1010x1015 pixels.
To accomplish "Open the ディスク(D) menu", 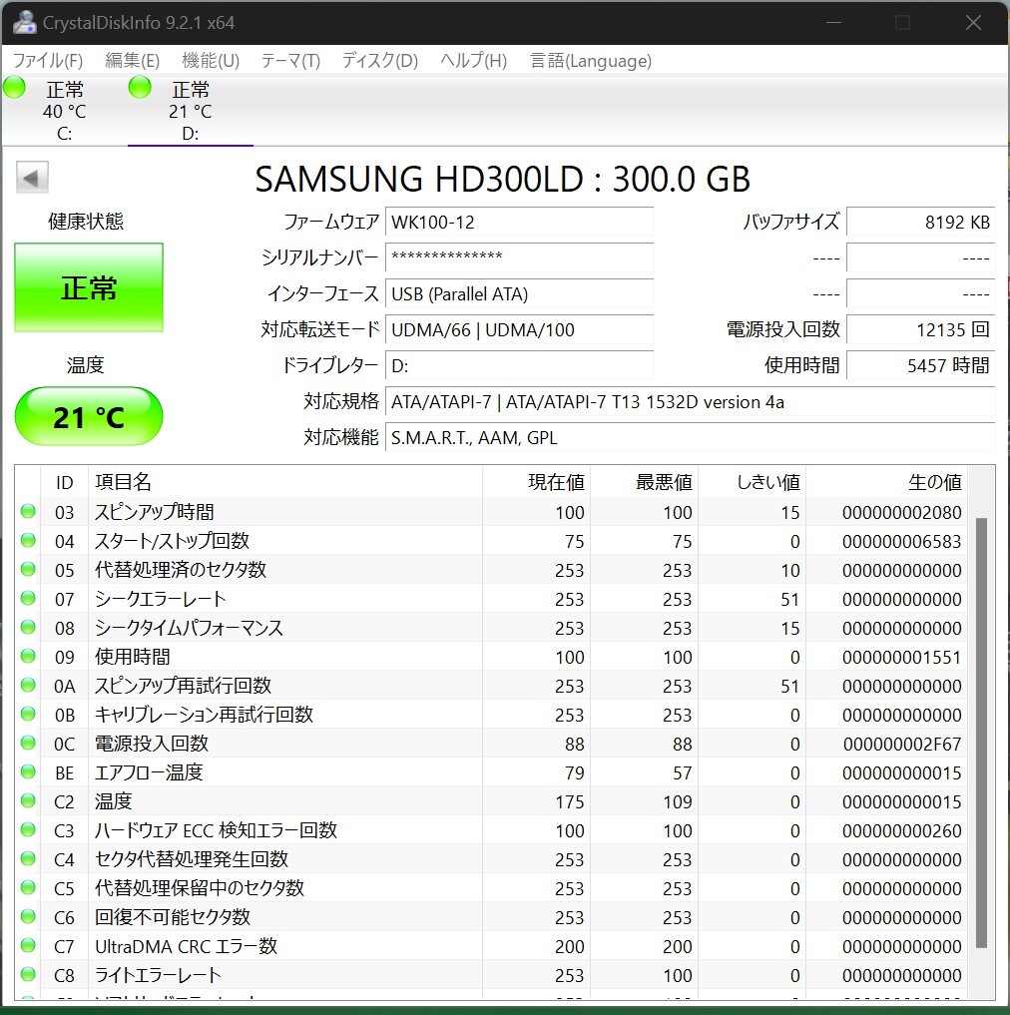I will [379, 60].
